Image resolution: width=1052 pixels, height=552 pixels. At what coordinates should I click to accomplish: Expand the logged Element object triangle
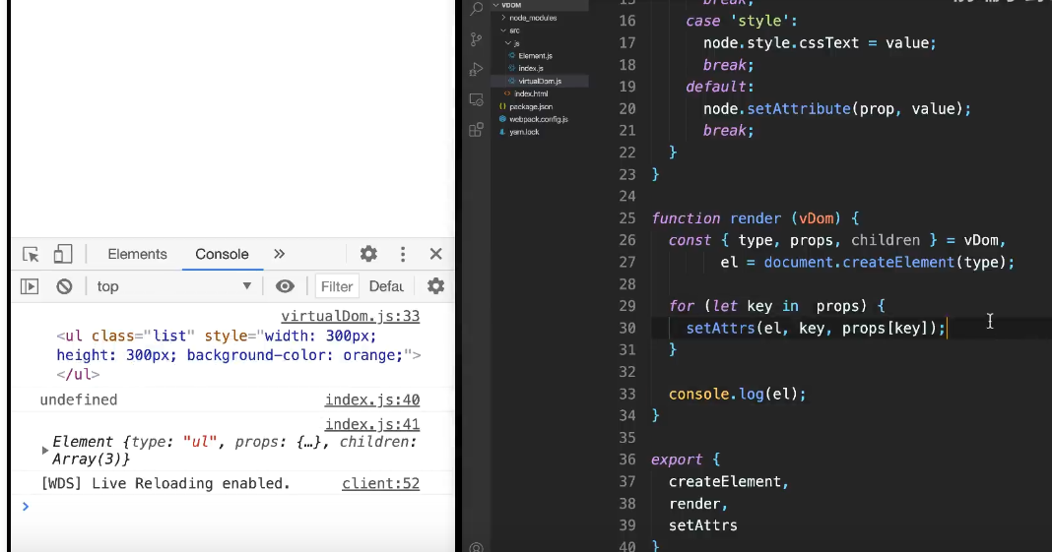click(x=45, y=451)
